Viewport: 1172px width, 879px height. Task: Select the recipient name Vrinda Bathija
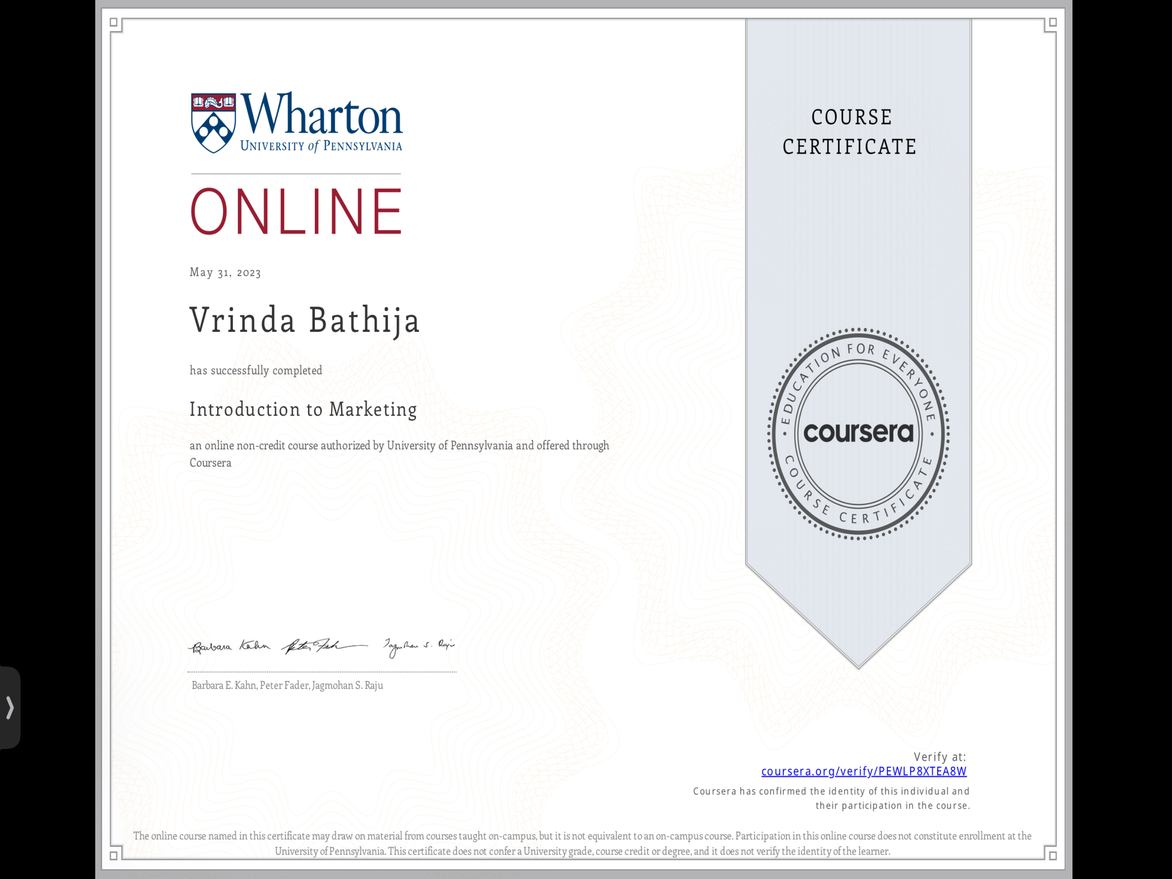coord(305,320)
